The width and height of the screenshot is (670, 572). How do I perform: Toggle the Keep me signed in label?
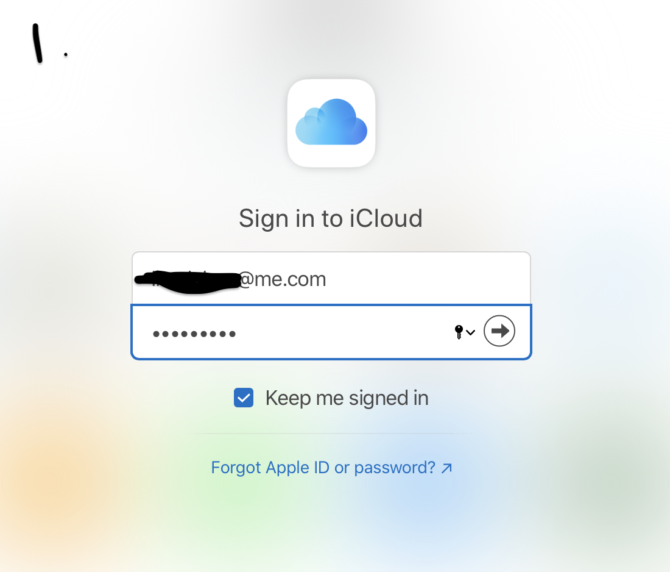click(347, 398)
